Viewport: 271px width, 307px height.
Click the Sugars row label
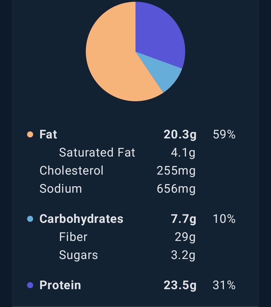click(79, 255)
